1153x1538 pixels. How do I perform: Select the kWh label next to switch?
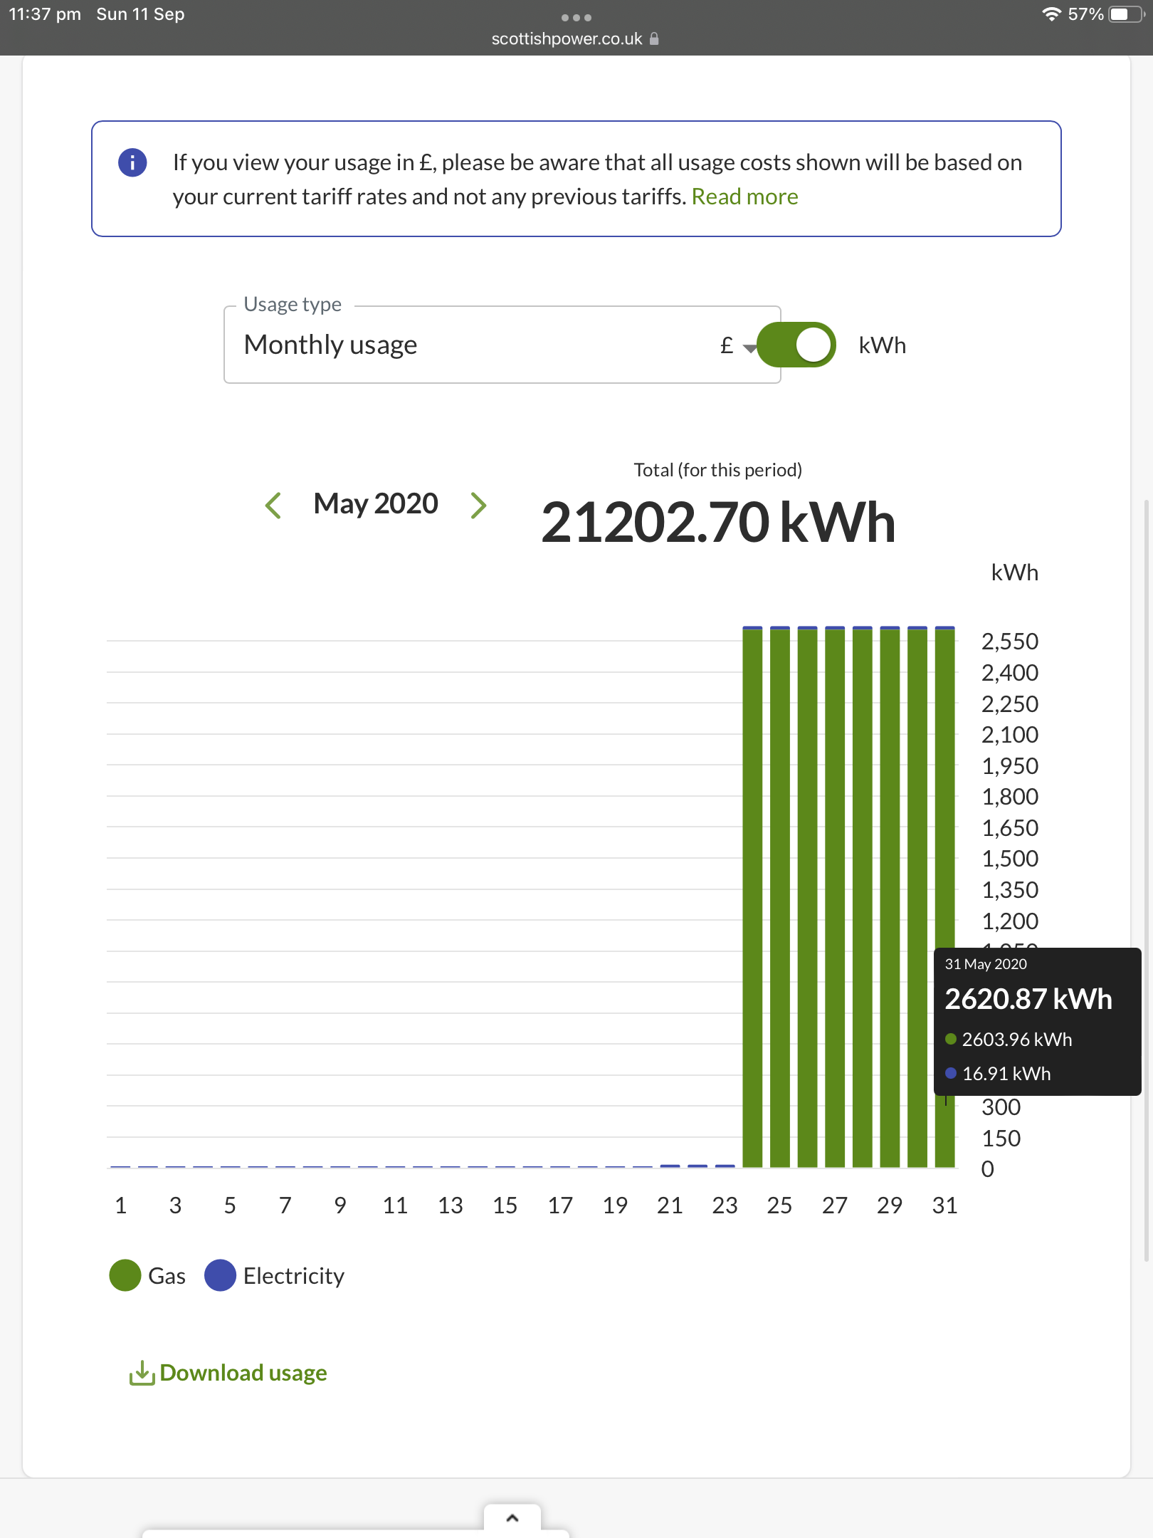[882, 345]
